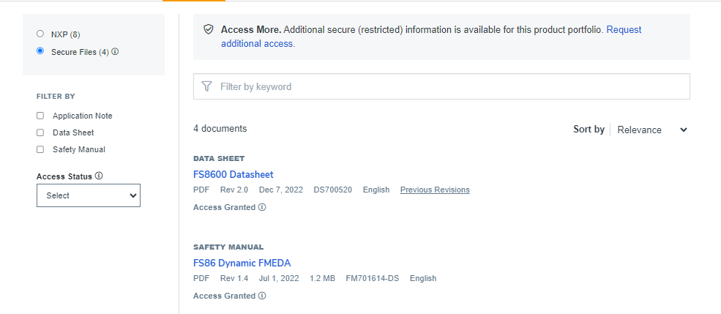
Task: Expand the Sort by Relevance dropdown
Action: click(651, 130)
